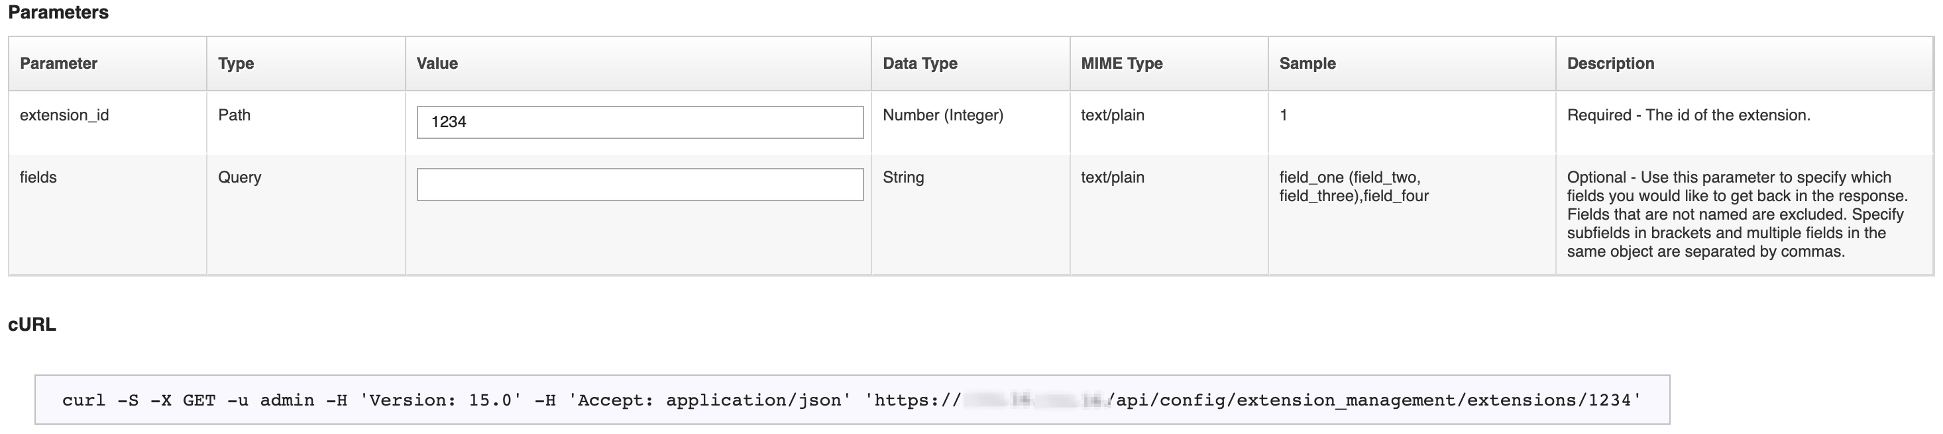Click the Optional fields parameter description text

1737,215
